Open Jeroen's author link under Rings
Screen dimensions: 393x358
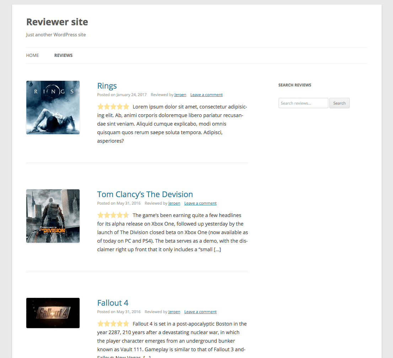tap(180, 95)
